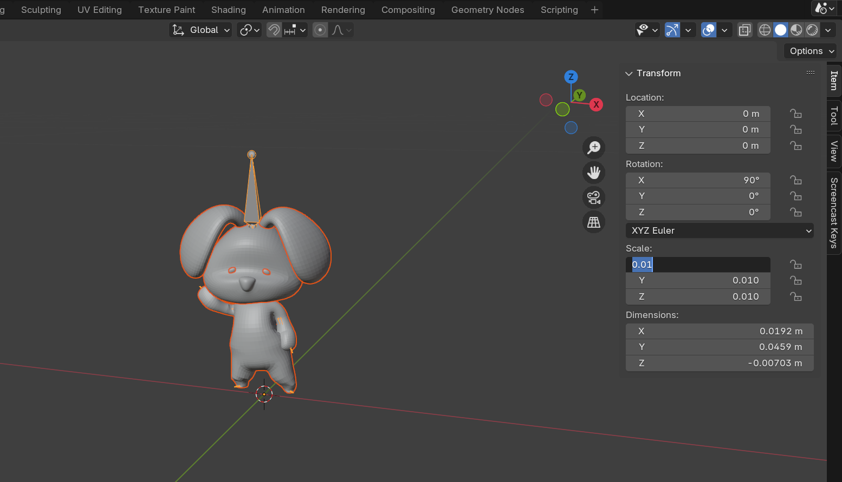
Task: Toggle the camera view icon
Action: (x=594, y=197)
